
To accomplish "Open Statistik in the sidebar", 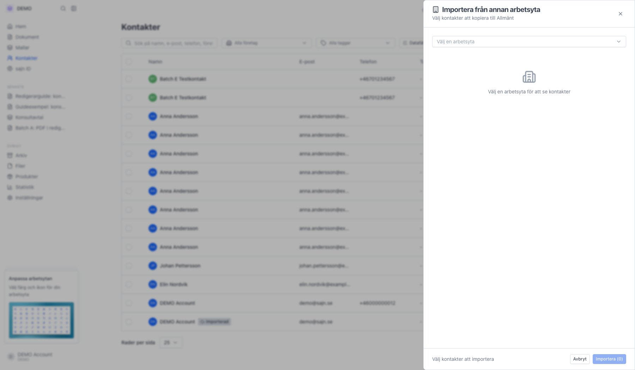I will point(21,187).
